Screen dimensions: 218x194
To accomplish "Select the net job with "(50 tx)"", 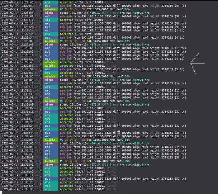I will (123, 158).
